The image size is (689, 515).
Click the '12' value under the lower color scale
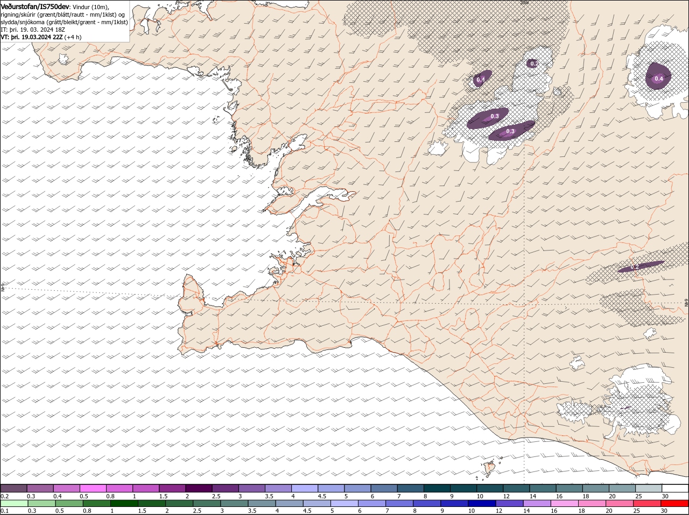(499, 511)
